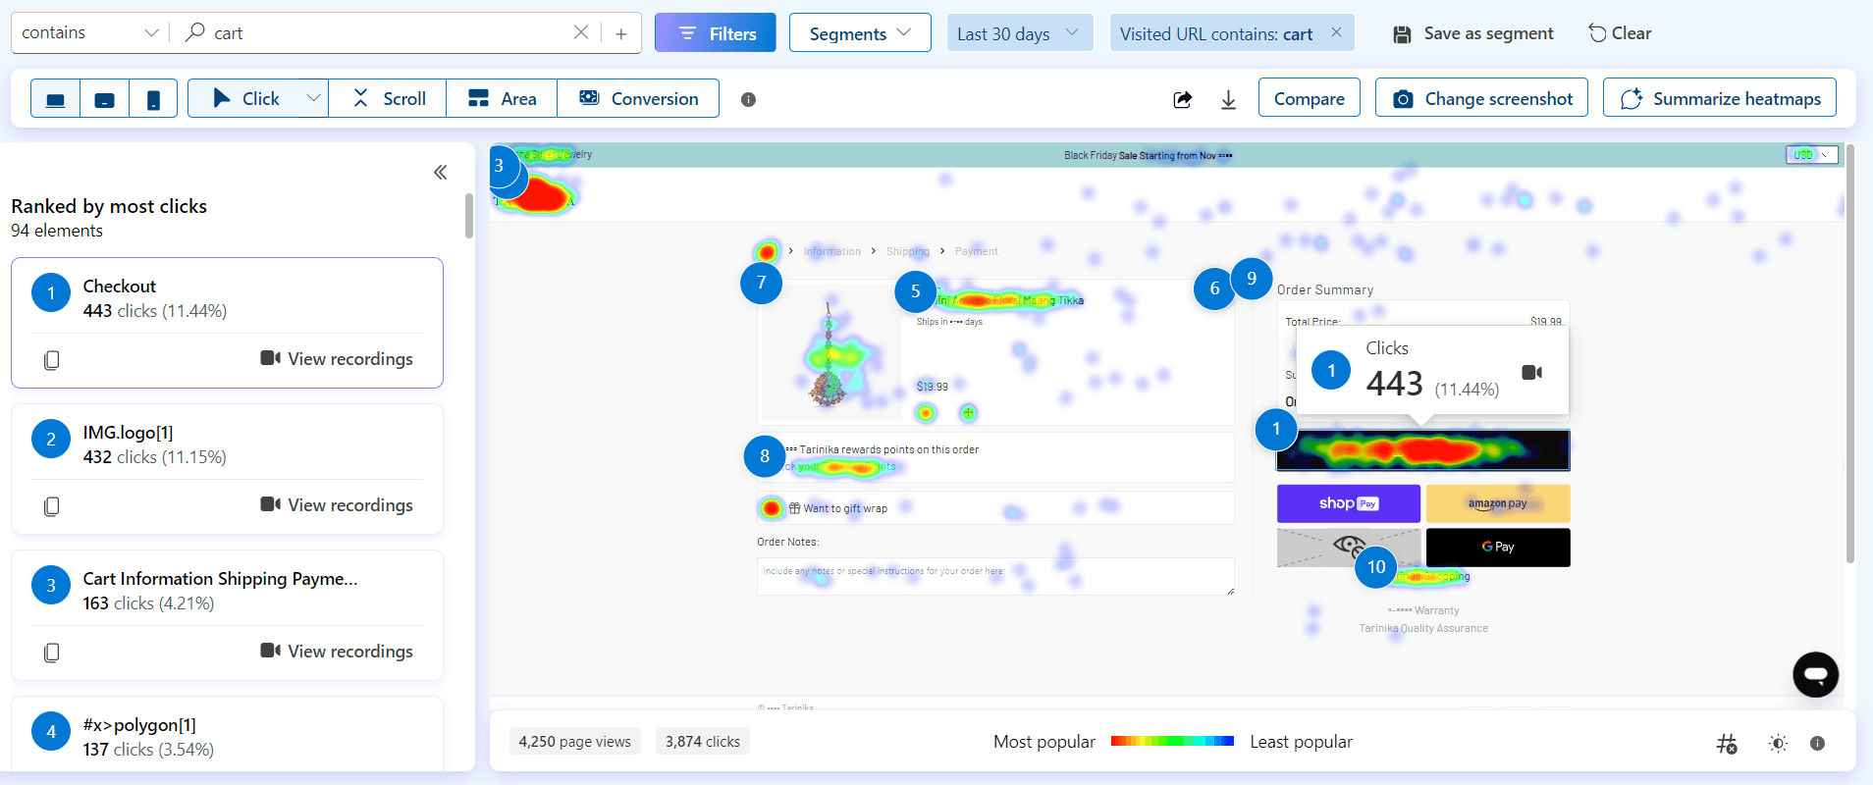
Task: Collapse the ranked elements side panel
Action: click(441, 173)
